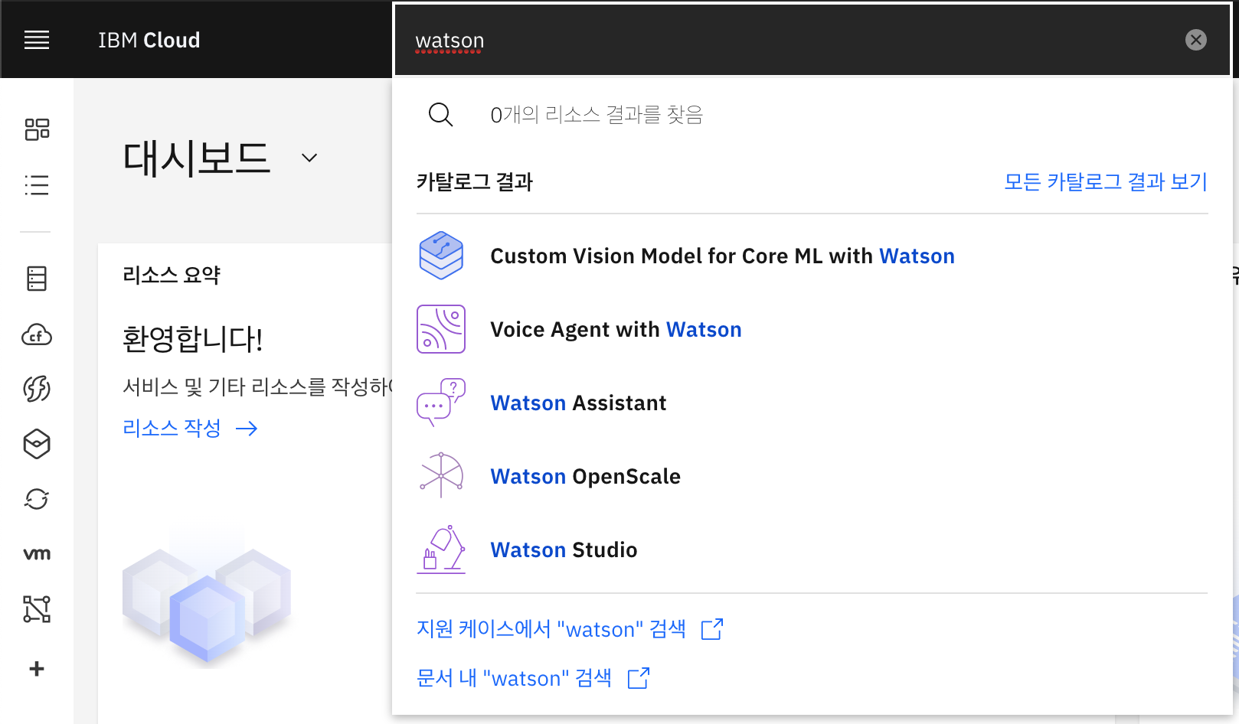Click the 리소스 작성 link

[x=172, y=428]
